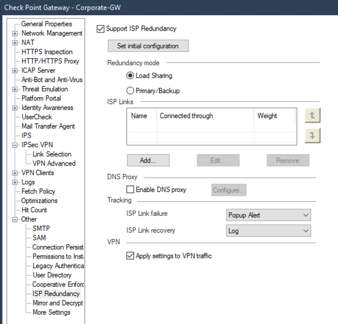Open ISP Link recovery dropdown
The width and height of the screenshot is (338, 324).
tap(269, 231)
